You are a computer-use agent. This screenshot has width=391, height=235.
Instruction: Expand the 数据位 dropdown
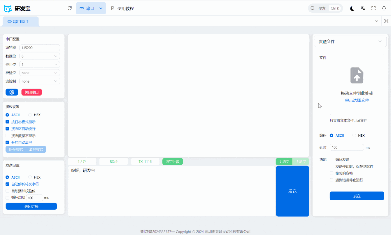pos(40,56)
